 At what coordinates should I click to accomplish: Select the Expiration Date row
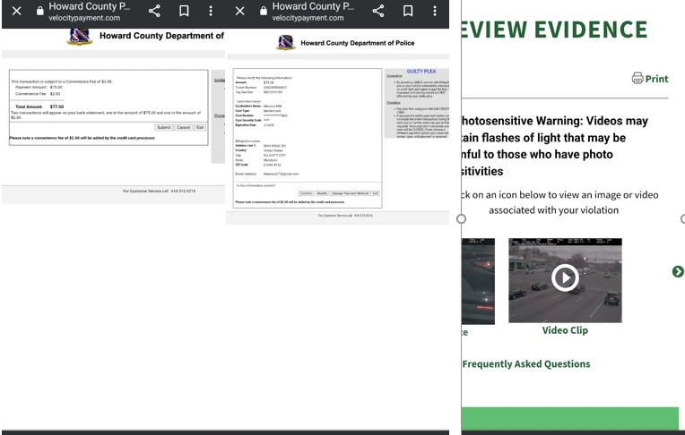click(255, 125)
